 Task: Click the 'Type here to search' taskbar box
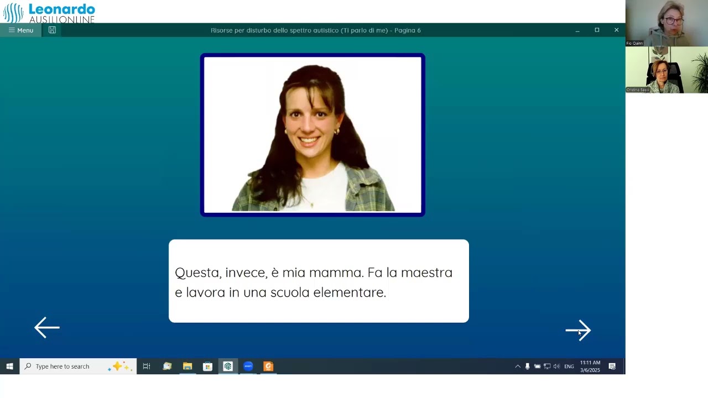tap(78, 366)
